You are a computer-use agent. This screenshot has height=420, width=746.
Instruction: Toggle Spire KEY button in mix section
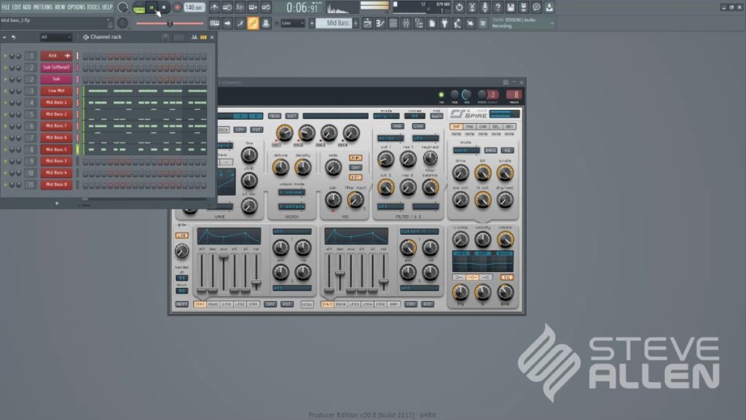(x=356, y=177)
